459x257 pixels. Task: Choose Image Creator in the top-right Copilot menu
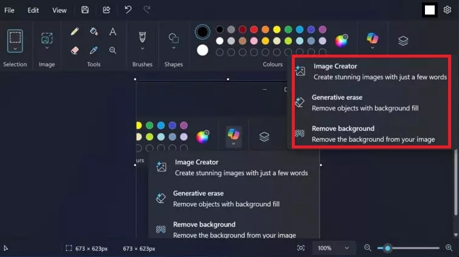[371, 72]
